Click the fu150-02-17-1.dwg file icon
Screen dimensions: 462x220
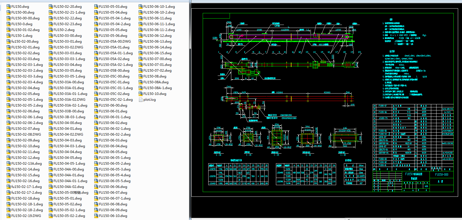pos(9,187)
